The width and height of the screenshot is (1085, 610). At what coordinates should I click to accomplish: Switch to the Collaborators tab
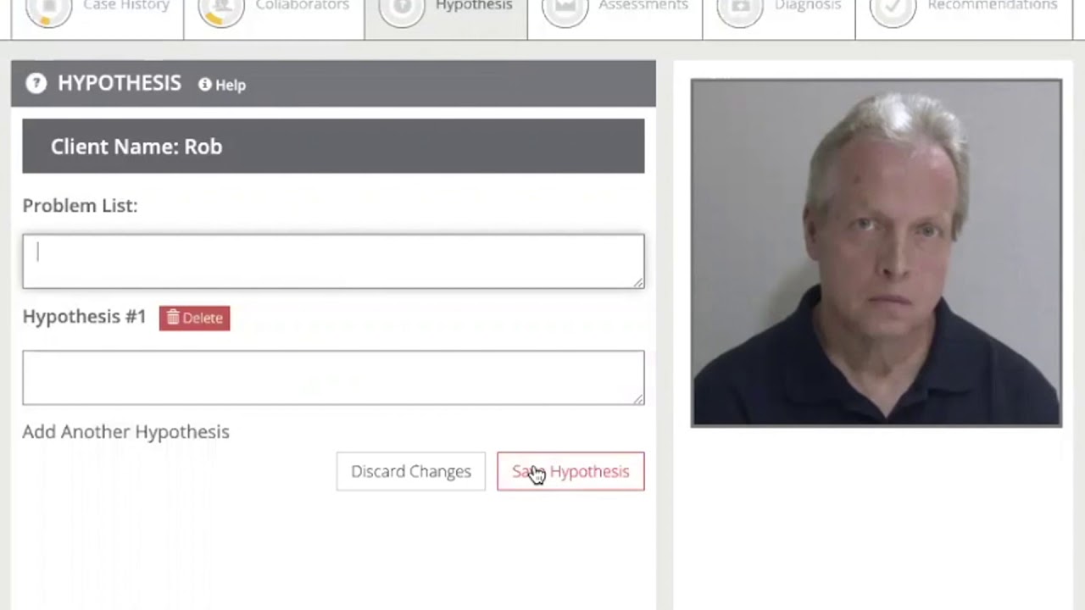coord(275,19)
